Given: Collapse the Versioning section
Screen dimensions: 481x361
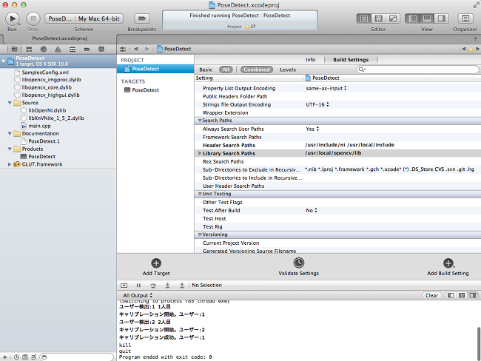Looking at the screenshot, I should [x=200, y=235].
